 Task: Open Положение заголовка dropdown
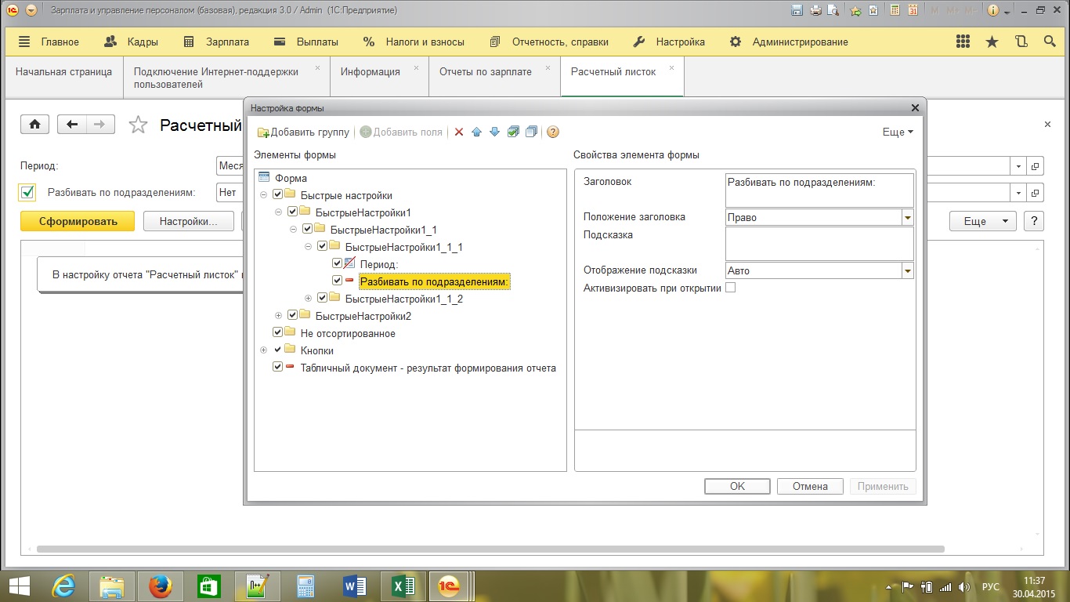[908, 217]
